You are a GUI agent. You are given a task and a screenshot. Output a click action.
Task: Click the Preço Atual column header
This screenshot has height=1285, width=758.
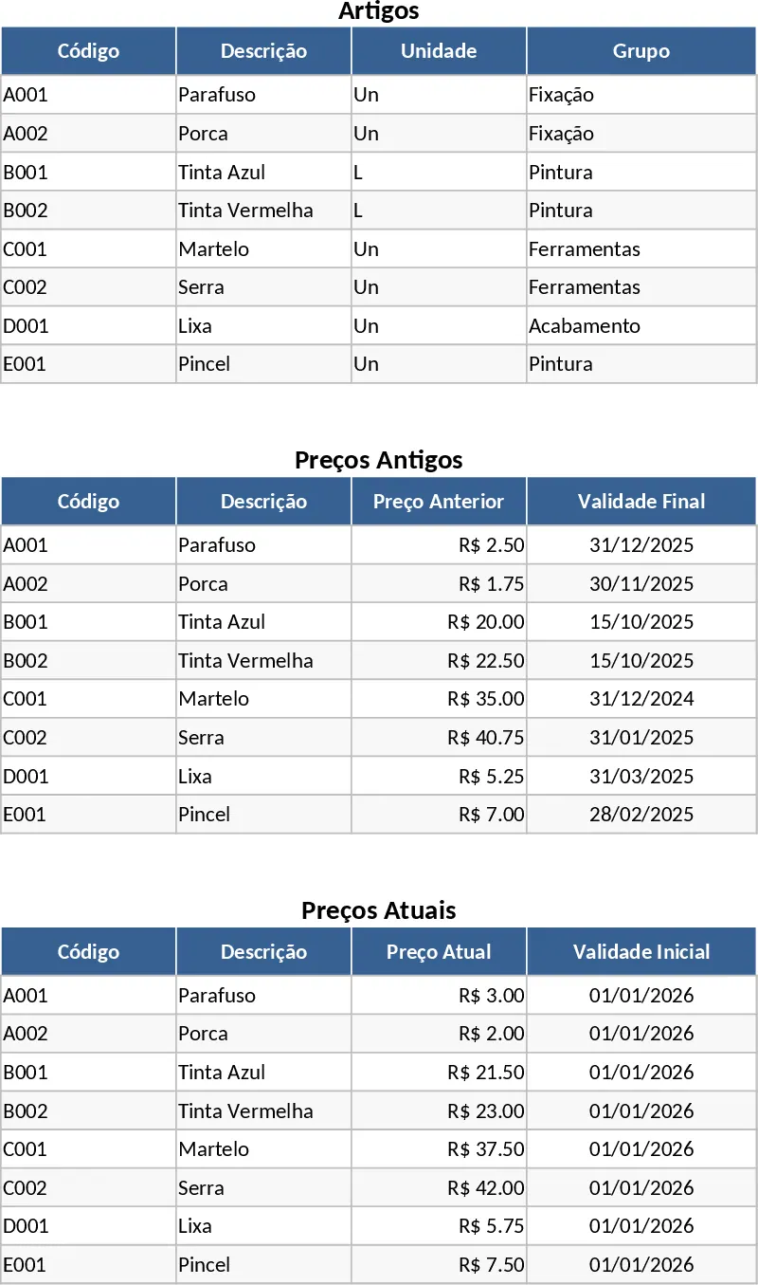pos(439,952)
